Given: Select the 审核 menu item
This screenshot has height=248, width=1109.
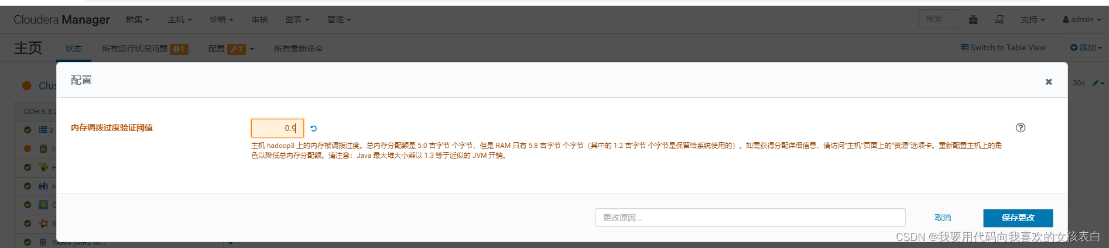Looking at the screenshot, I should [259, 19].
